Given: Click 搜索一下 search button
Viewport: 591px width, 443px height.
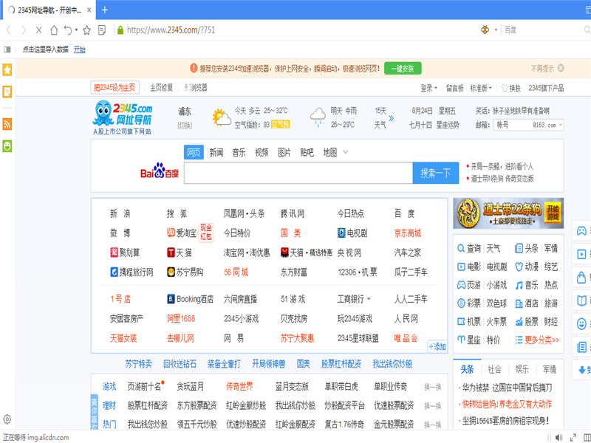Looking at the screenshot, I should (435, 173).
